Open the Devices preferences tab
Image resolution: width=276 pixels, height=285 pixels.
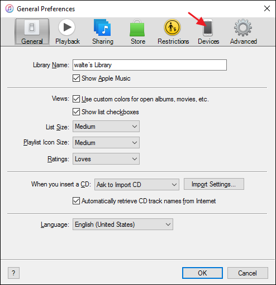pos(208,32)
